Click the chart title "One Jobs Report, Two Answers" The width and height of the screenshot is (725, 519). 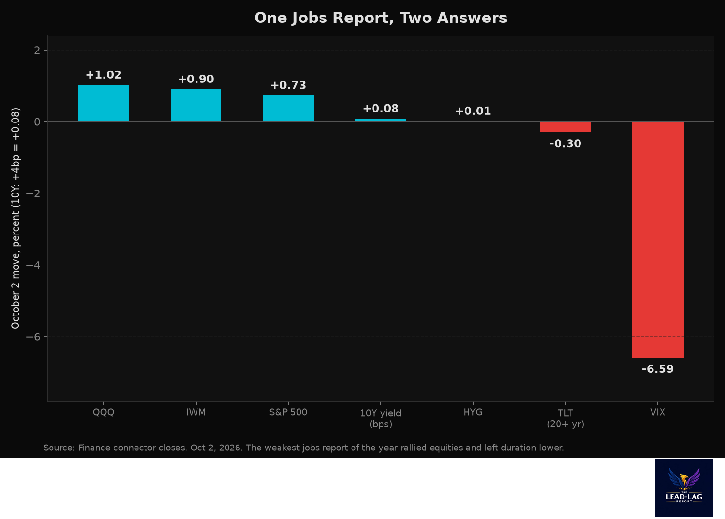381,18
